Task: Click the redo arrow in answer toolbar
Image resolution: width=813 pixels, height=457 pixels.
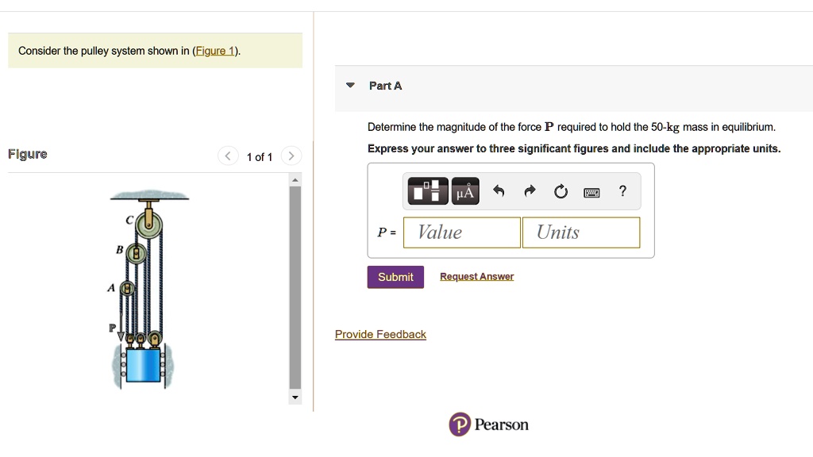Action: pos(530,190)
